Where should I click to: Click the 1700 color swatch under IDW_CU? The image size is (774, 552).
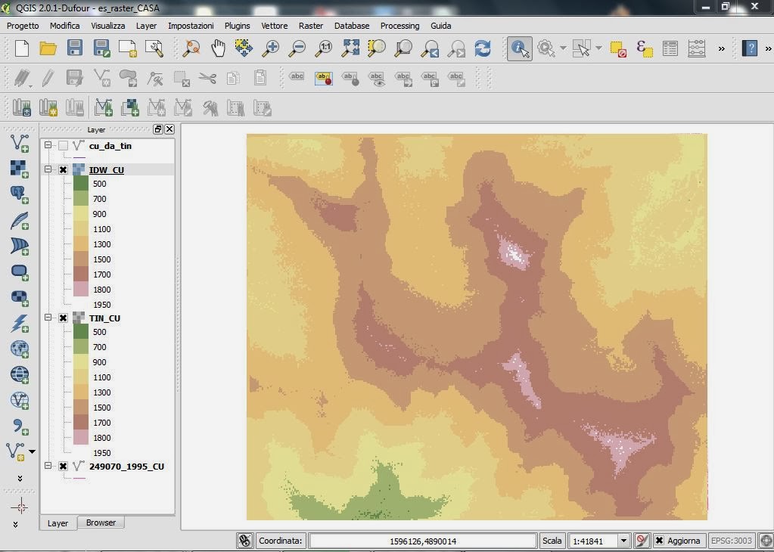81,274
